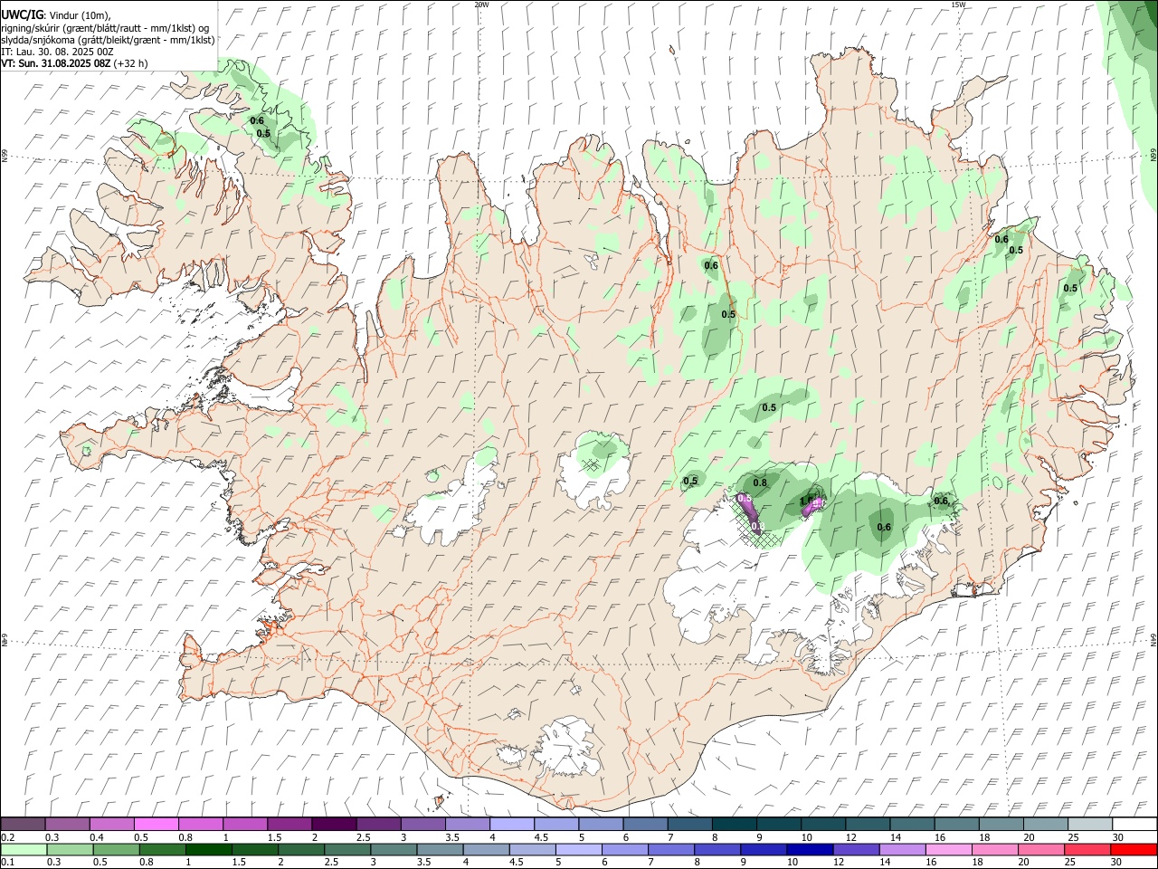Click the rose pink 20–25 lower scale swatch
The height and width of the screenshot is (869, 1158).
1040,849
